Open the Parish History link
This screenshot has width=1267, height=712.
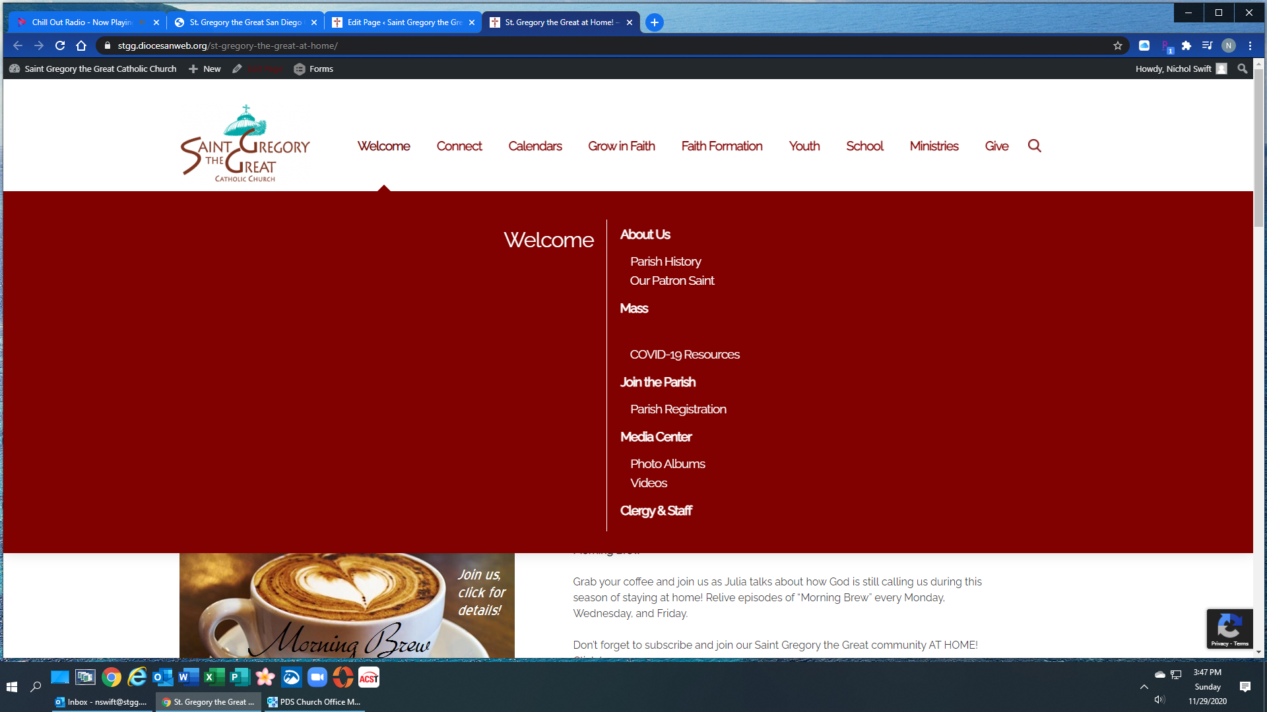[665, 262]
